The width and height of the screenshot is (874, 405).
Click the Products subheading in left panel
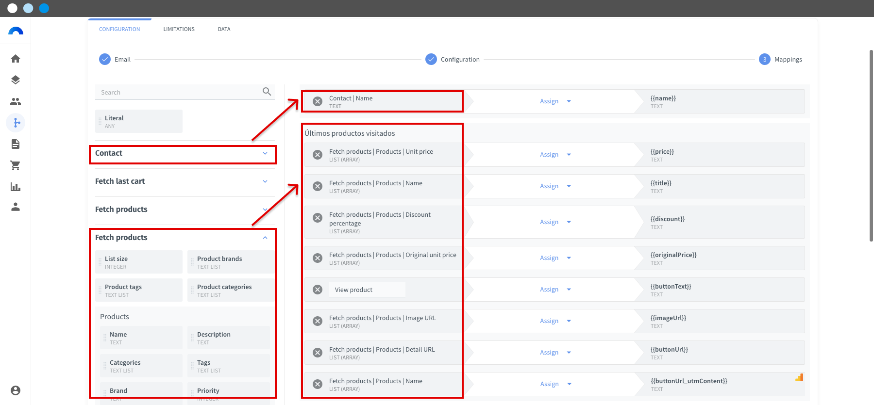pyautogui.click(x=115, y=317)
